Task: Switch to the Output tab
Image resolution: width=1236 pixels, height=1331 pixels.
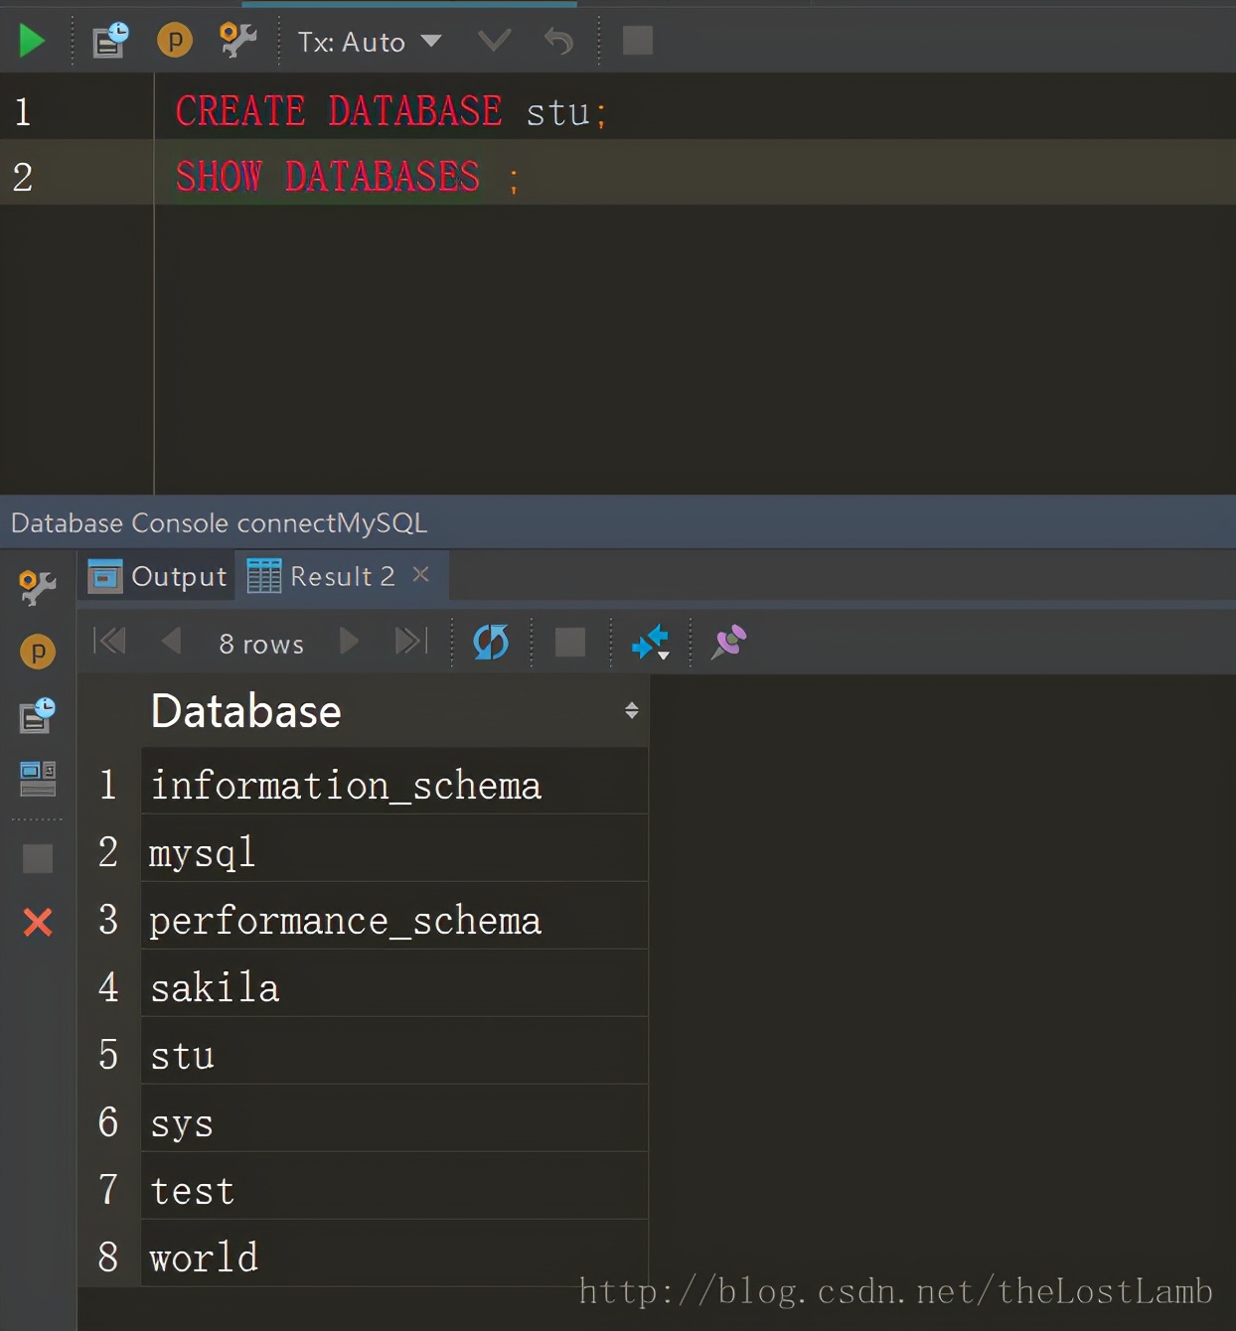Action: tap(156, 576)
